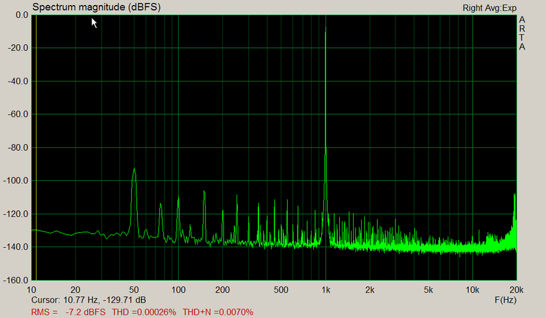Click the '200' frequency axis label

pyautogui.click(x=222, y=290)
